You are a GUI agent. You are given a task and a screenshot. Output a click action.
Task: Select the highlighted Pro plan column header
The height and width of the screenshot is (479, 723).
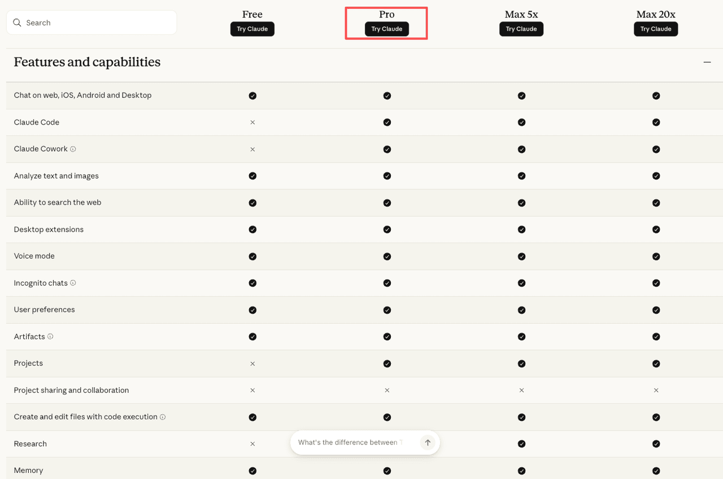[x=386, y=14]
